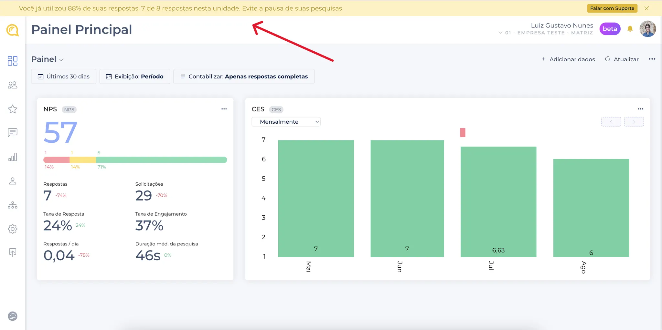Open the people group icon in sidebar
662x330 pixels.
(13, 85)
